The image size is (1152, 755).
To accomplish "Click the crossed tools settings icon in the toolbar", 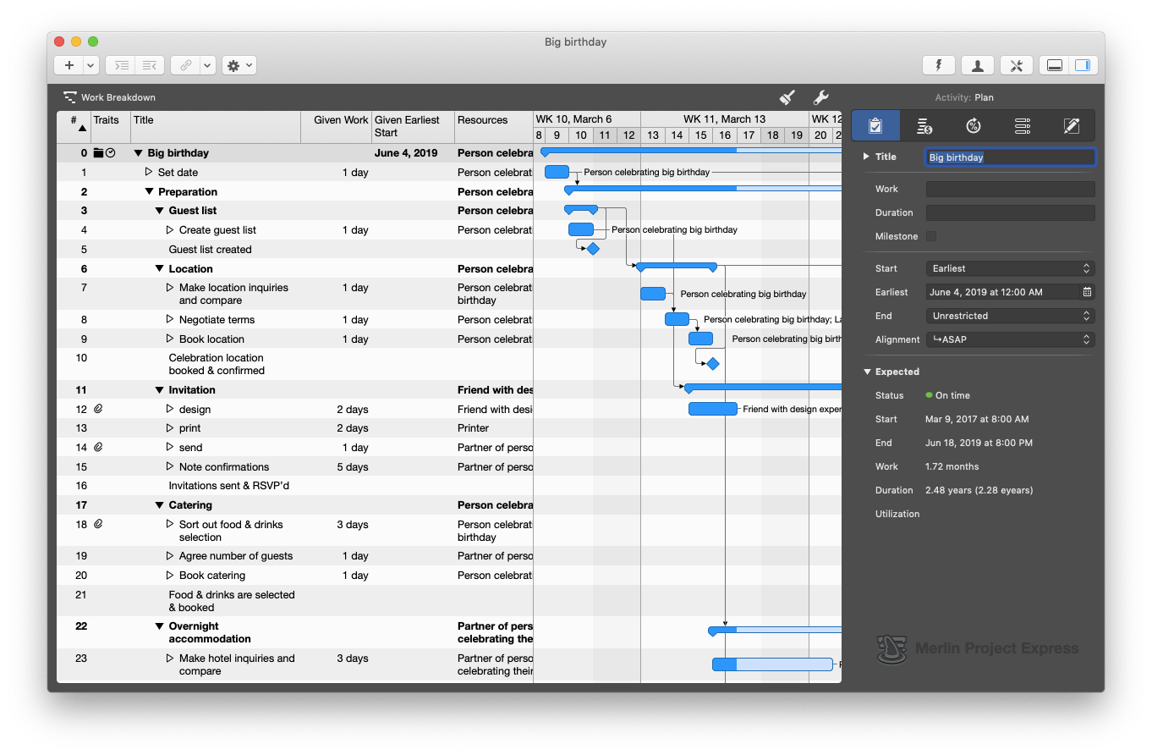I will (x=1016, y=65).
